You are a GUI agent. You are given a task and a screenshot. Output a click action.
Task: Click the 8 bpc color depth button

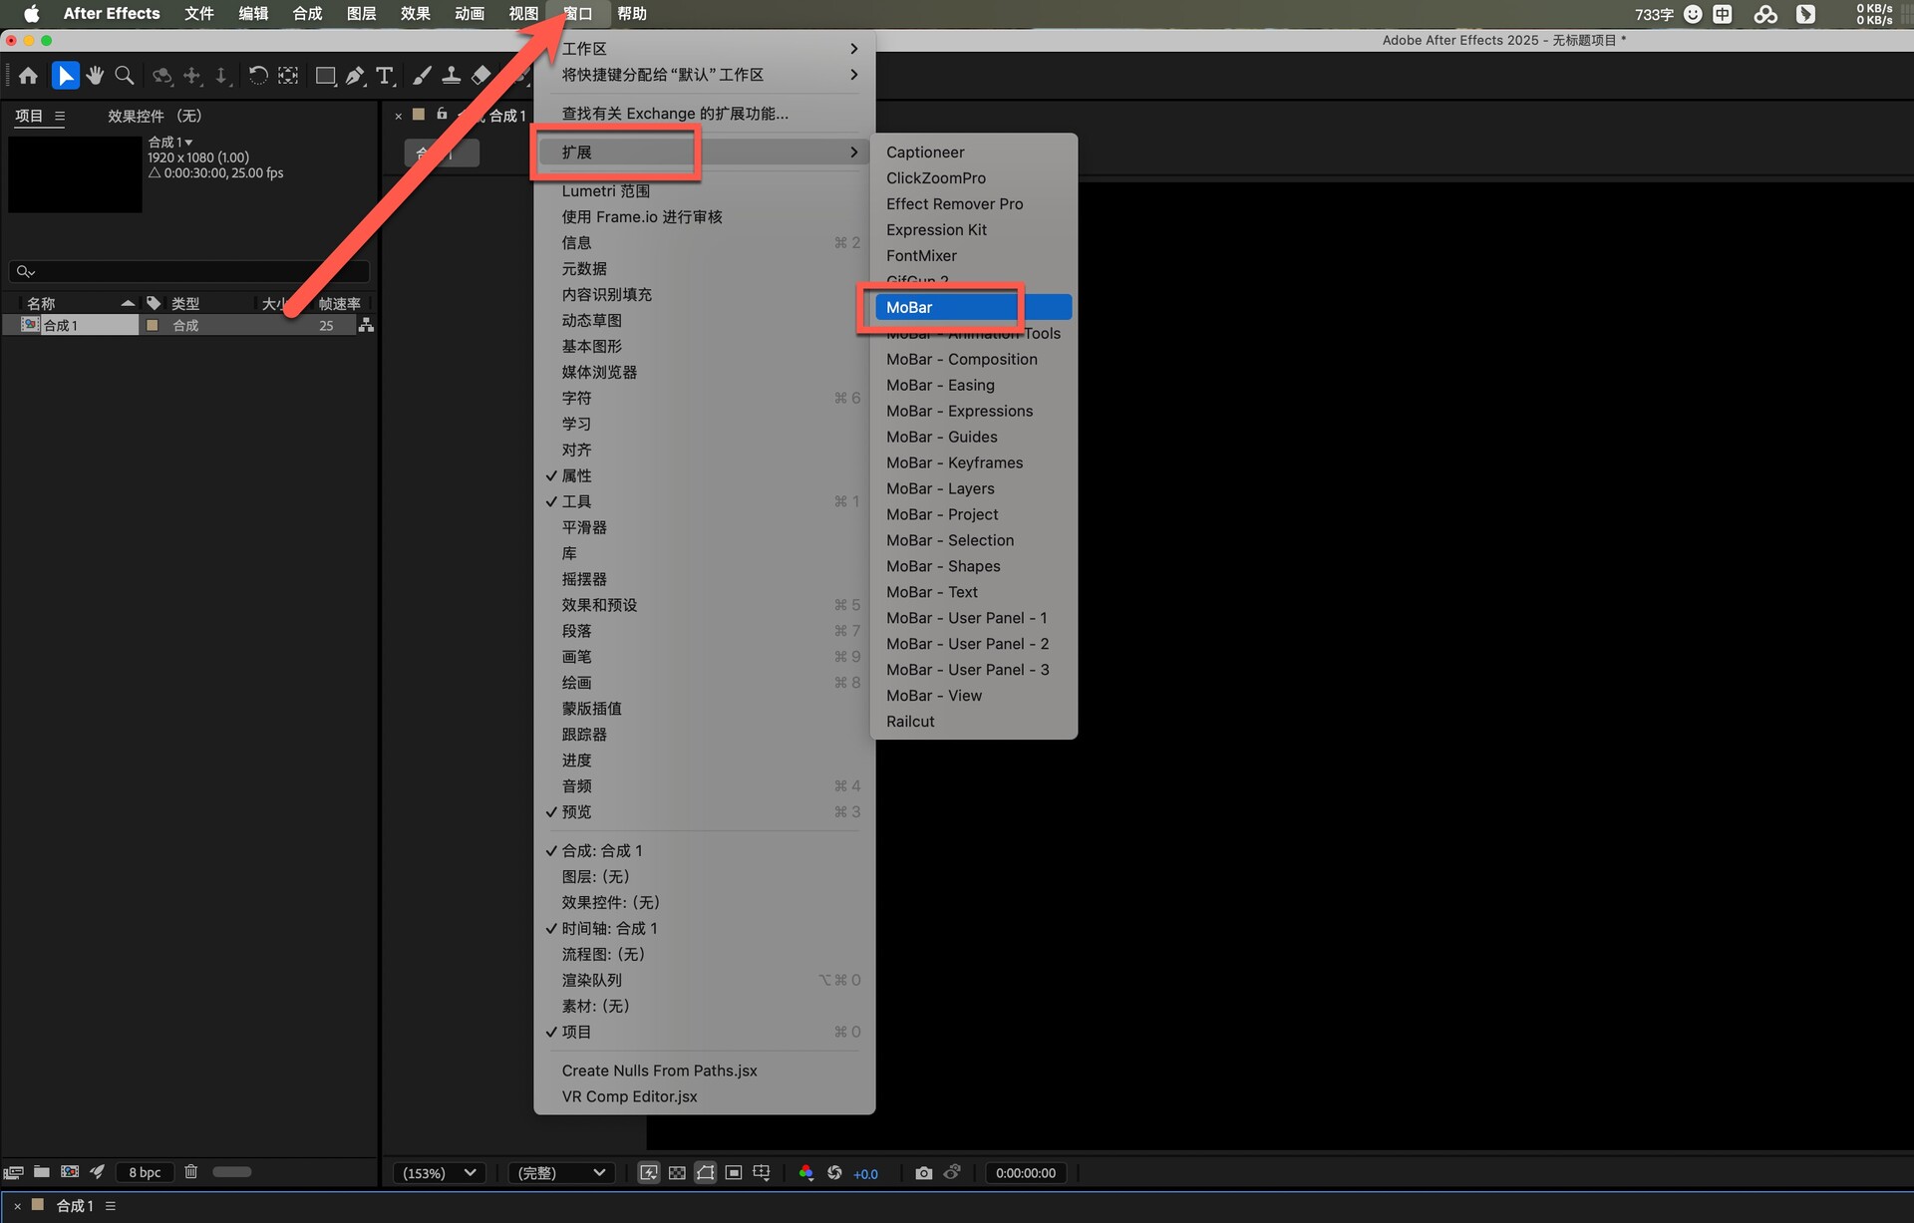click(145, 1172)
